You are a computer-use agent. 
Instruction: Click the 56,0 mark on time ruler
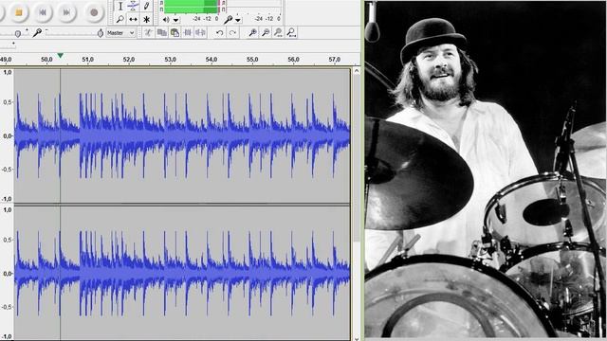tap(293, 59)
